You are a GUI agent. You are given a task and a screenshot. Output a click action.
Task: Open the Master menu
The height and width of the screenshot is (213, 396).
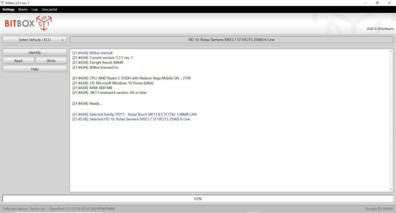click(23, 9)
